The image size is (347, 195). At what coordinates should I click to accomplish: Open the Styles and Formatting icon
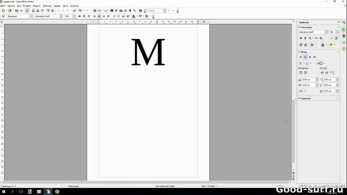click(x=3, y=16)
